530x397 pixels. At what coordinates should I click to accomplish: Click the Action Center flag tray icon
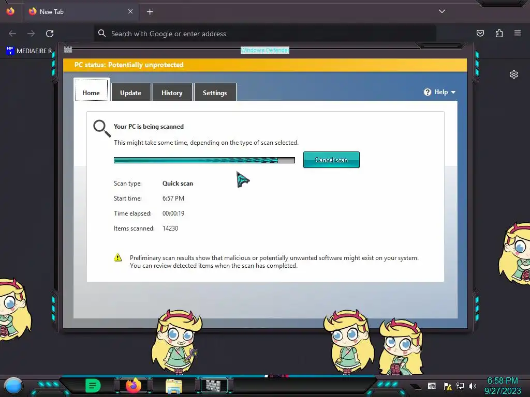[448, 386]
